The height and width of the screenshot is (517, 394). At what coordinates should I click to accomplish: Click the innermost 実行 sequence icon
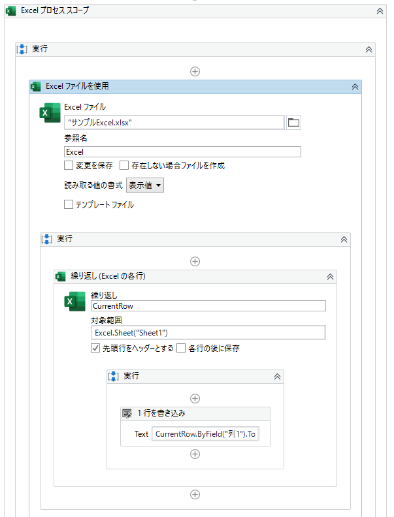coord(113,376)
